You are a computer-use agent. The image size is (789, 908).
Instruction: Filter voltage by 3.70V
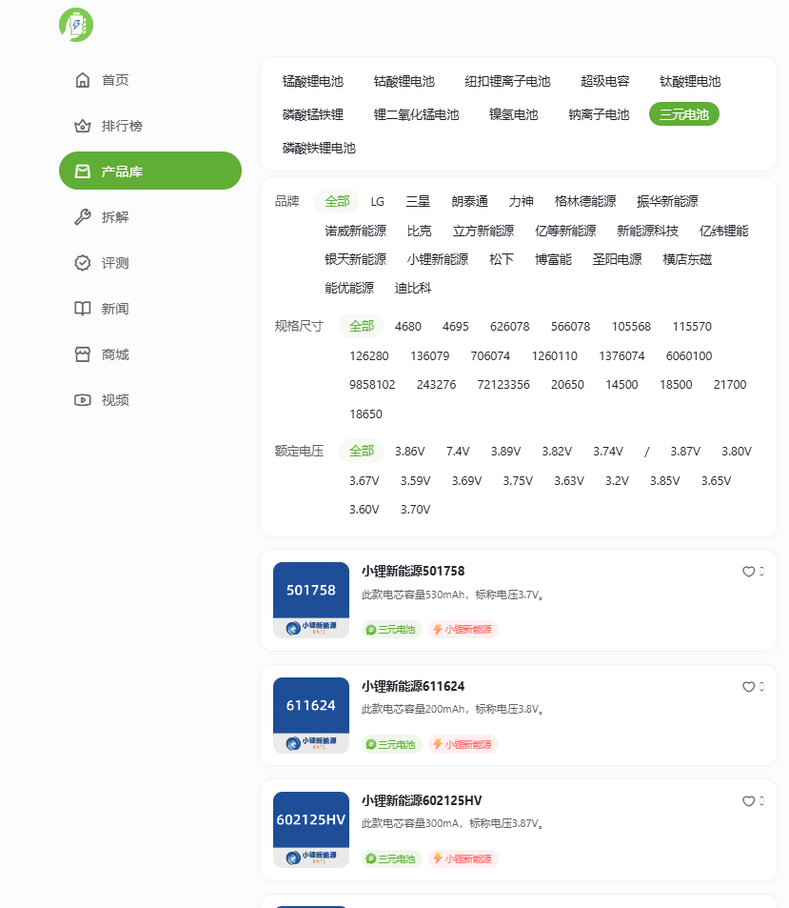(415, 510)
